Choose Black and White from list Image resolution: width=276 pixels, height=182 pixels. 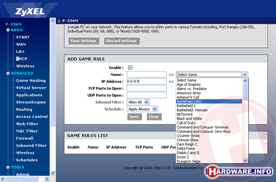click(x=209, y=119)
